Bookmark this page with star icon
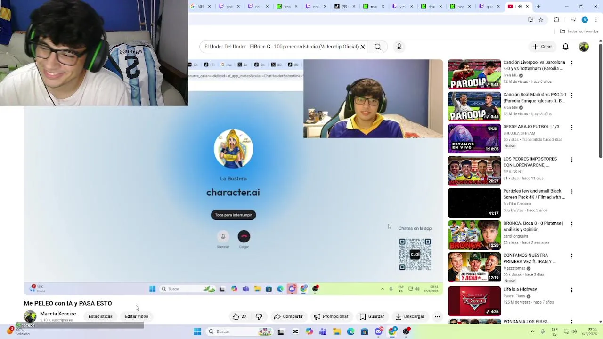The width and height of the screenshot is (603, 339). pos(541,20)
